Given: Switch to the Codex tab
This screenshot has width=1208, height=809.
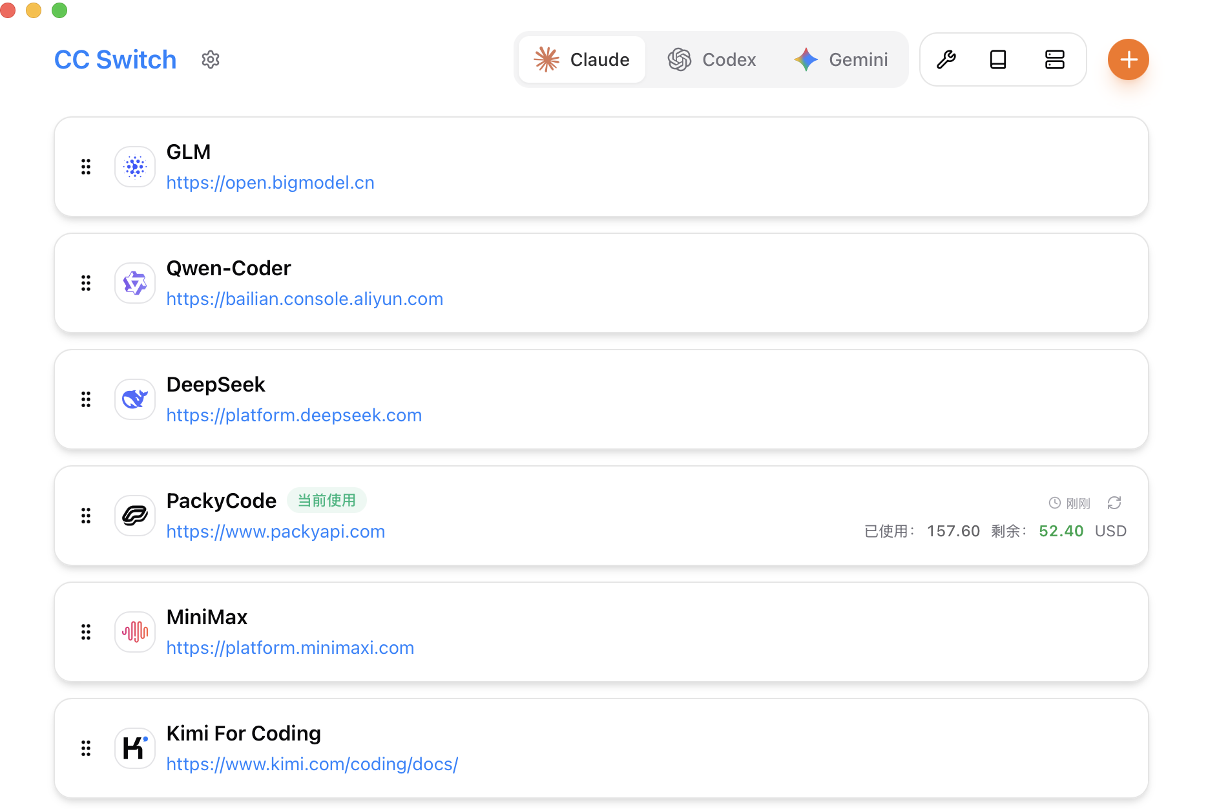Looking at the screenshot, I should click(713, 59).
